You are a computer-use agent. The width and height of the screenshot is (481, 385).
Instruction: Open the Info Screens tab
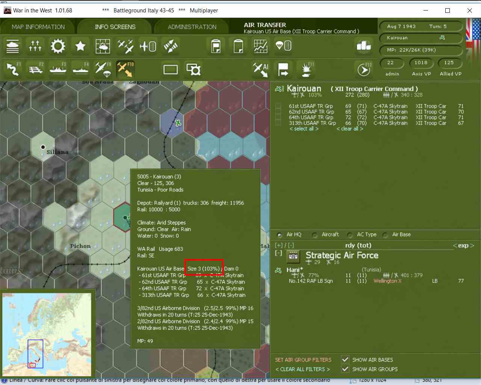point(115,27)
